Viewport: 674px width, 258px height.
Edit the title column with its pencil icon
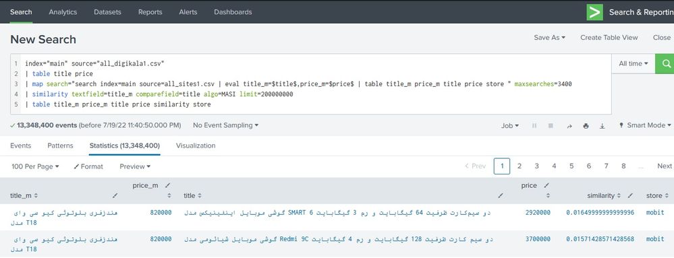[501, 196]
